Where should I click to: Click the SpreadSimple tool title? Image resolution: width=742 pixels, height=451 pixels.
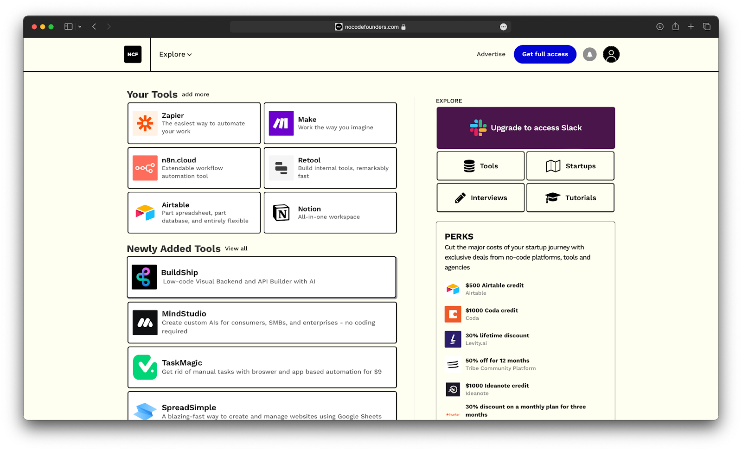pyautogui.click(x=189, y=407)
